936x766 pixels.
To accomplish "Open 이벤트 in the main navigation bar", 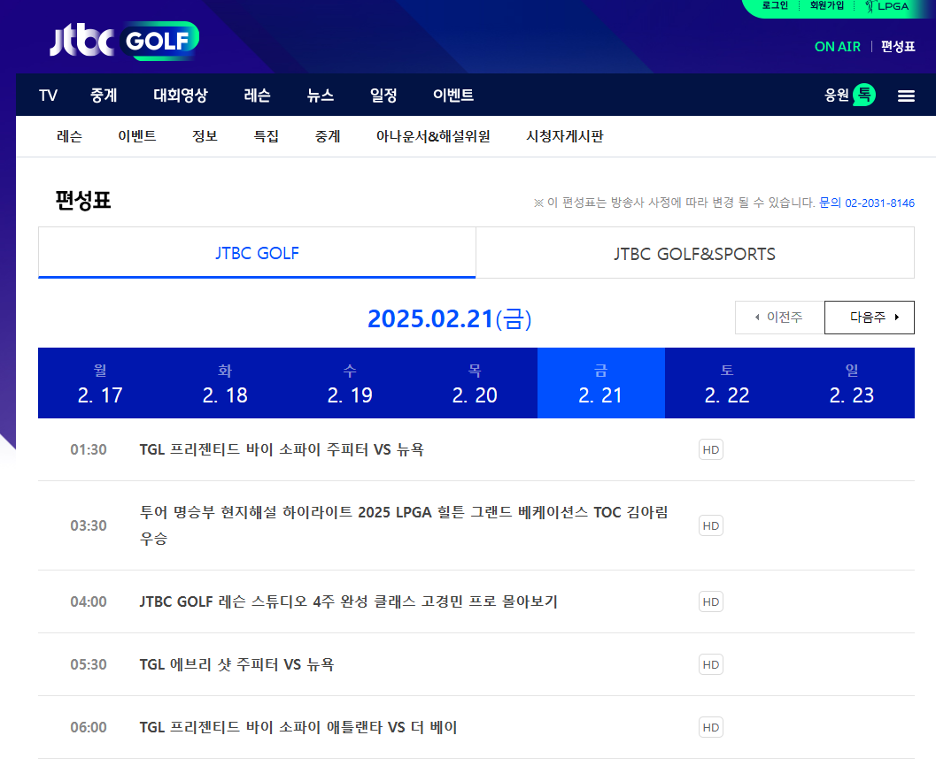I will 453,96.
